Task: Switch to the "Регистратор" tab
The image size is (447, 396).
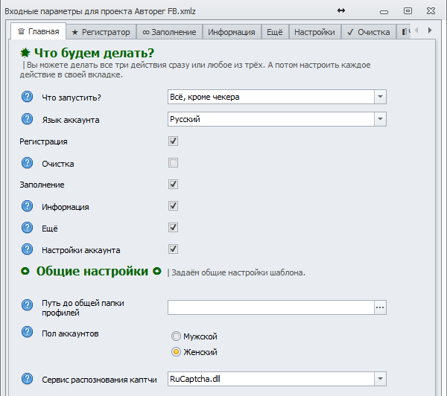Action: pos(101,32)
